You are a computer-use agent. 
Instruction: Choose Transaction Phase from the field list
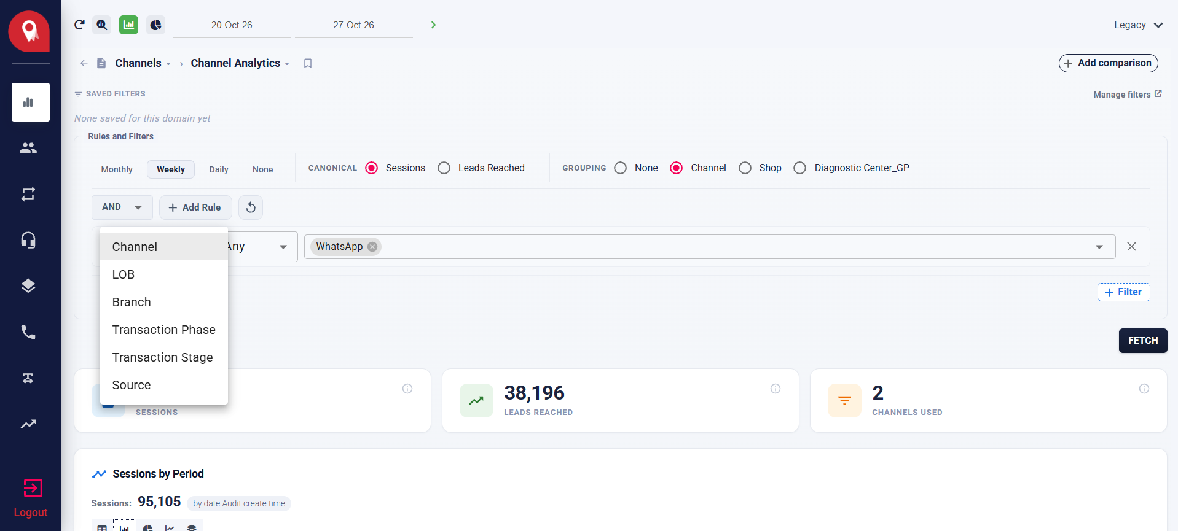coord(164,330)
